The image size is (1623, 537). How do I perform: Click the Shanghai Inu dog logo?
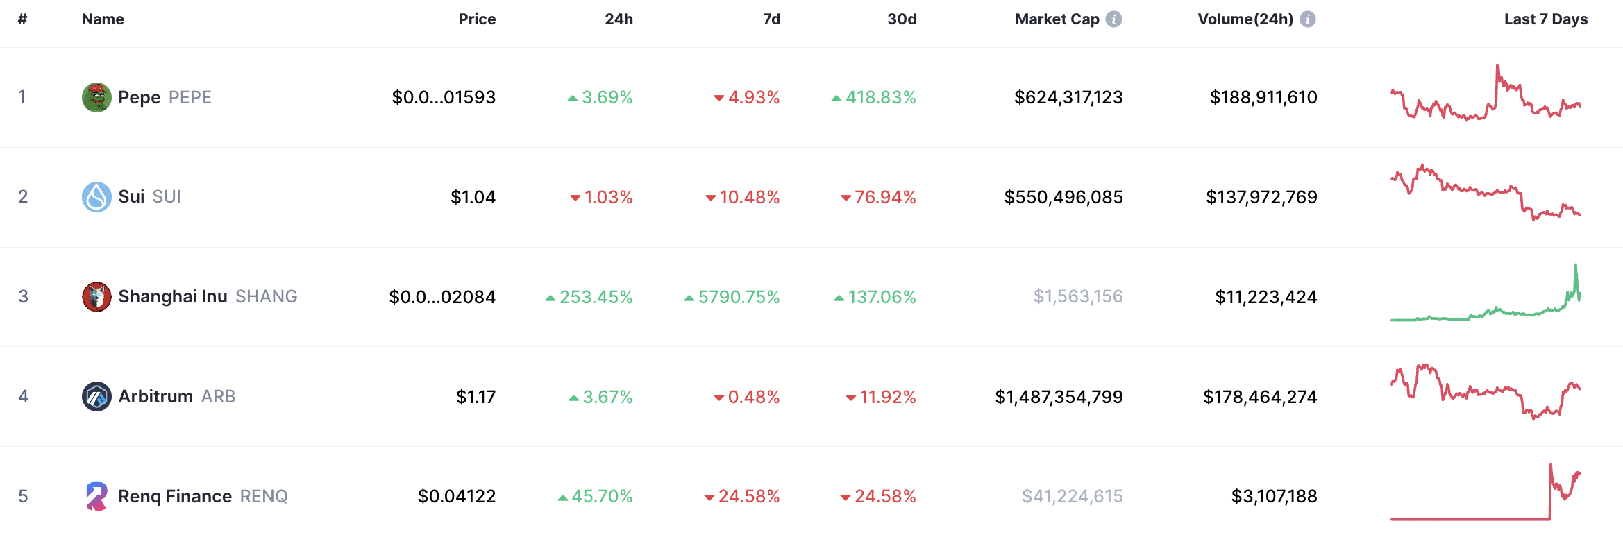96,297
